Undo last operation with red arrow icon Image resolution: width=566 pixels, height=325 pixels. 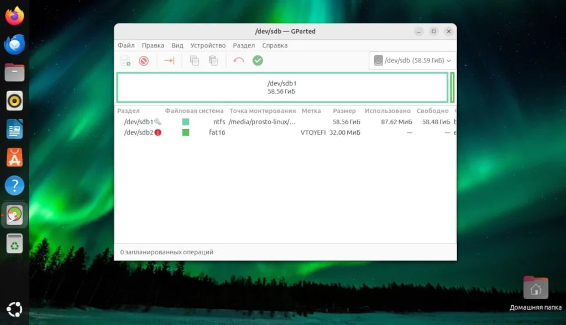[x=239, y=61]
